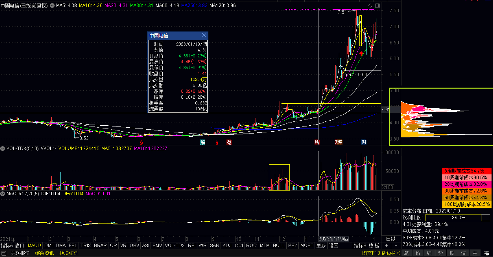Screen dimensions: 493x257
Task: Click the 财 event marker on chart
Action: 364,142
